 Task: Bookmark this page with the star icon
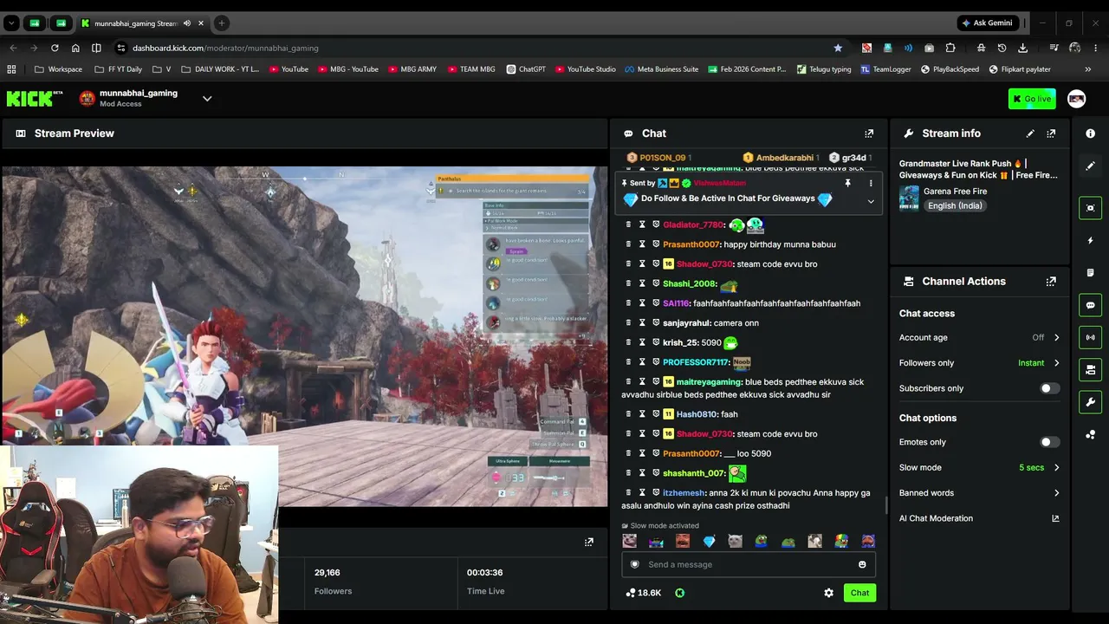pyautogui.click(x=838, y=48)
